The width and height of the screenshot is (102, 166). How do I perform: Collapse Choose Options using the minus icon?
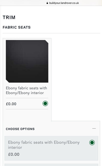coord(94,128)
